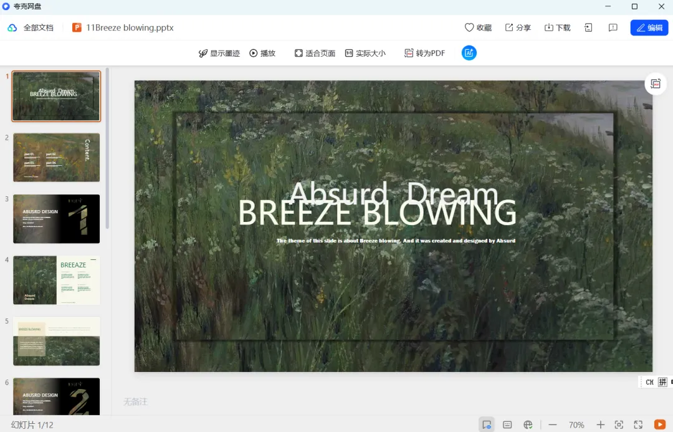The image size is (673, 432).
Task: Share the file via 分享
Action: [518, 28]
